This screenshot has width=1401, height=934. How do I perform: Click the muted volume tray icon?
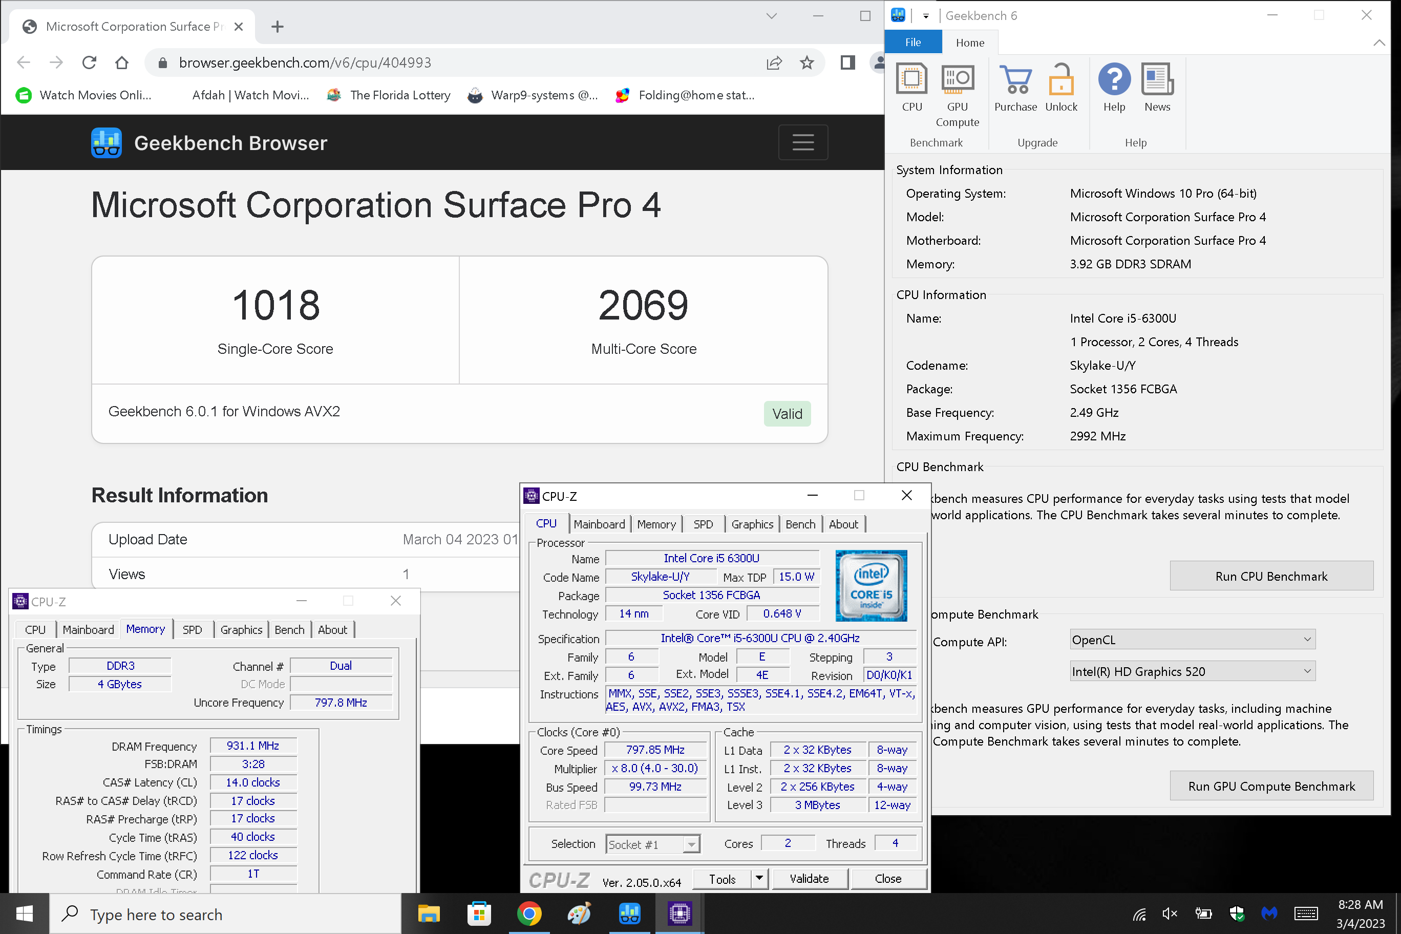(1169, 914)
